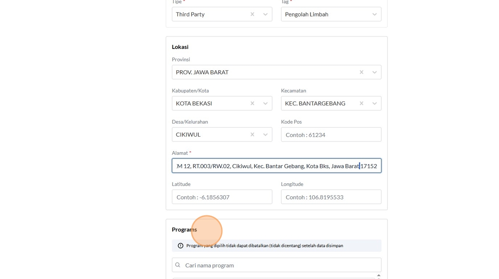
Task: Click the Programs section heading
Action: 184,230
